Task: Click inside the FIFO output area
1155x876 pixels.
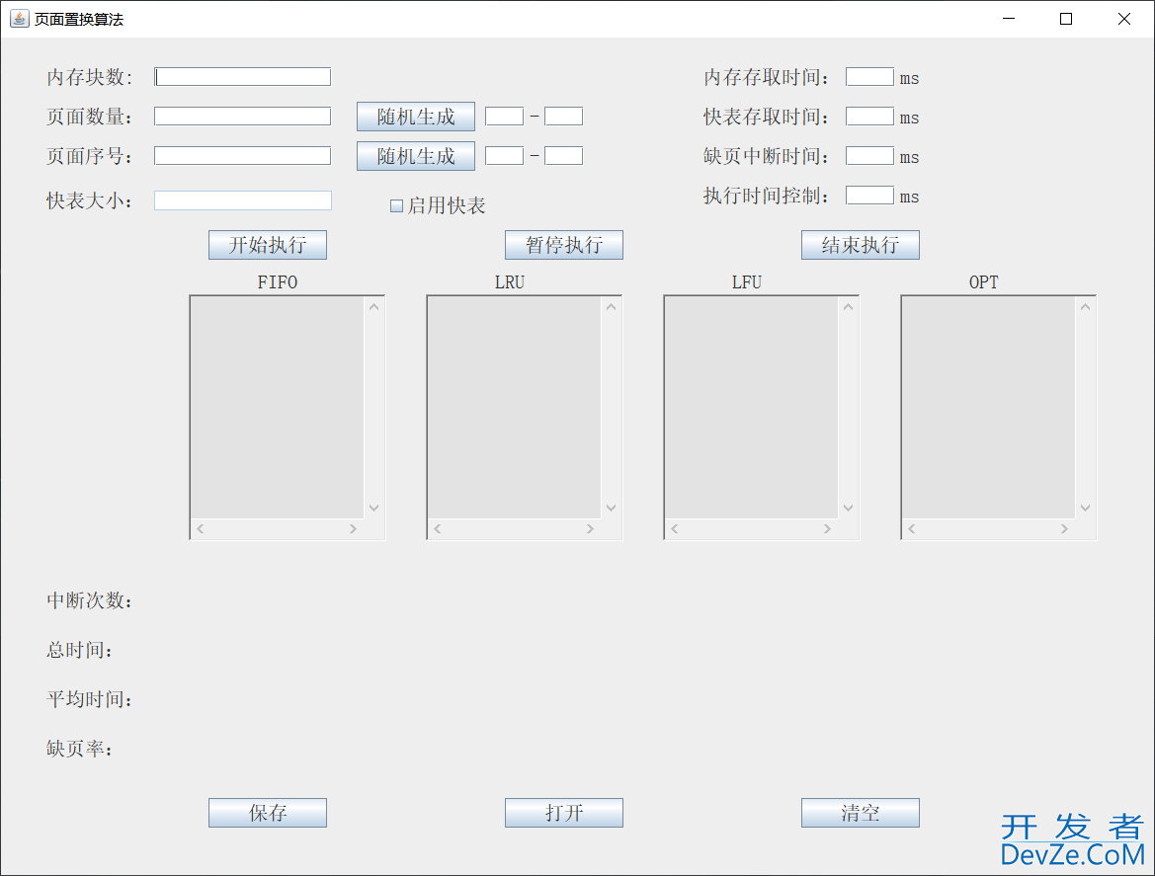Action: [x=277, y=407]
